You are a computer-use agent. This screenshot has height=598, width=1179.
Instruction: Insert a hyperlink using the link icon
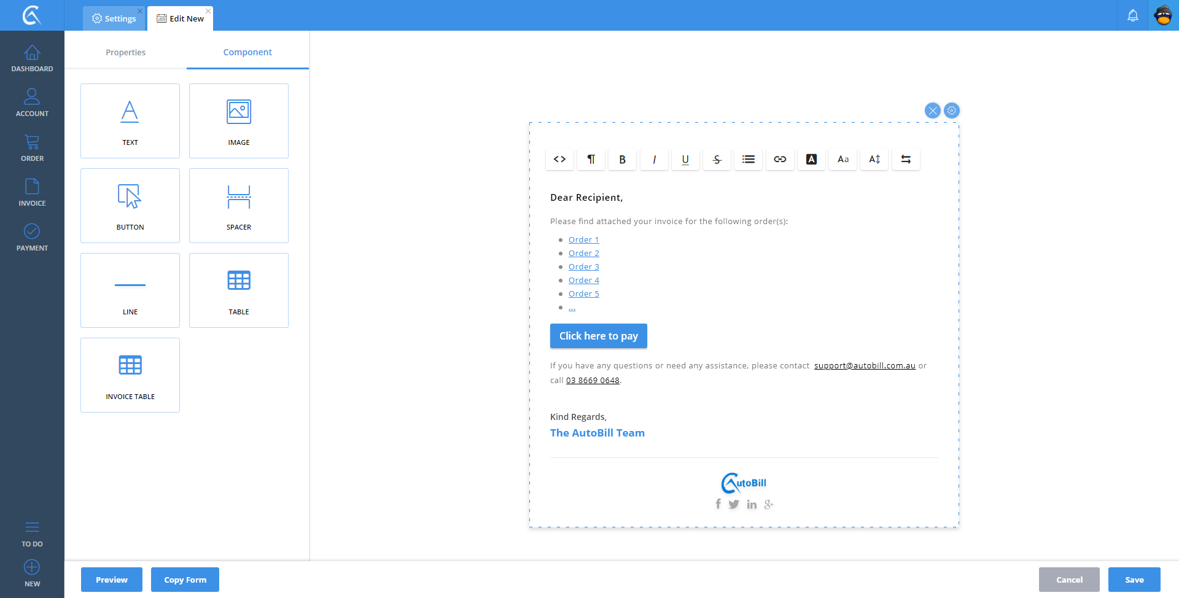click(x=780, y=160)
